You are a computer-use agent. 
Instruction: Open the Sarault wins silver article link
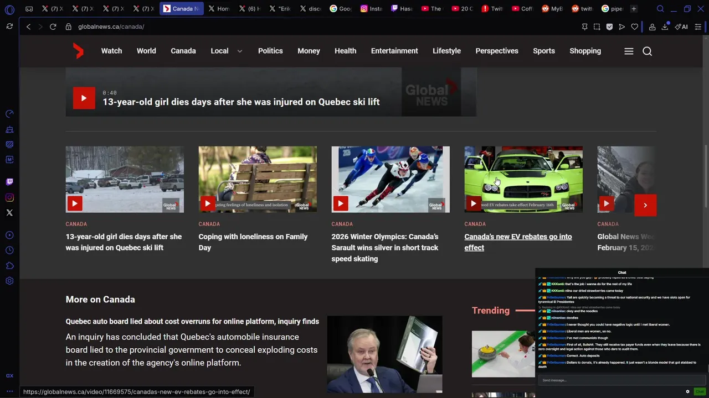tap(385, 248)
